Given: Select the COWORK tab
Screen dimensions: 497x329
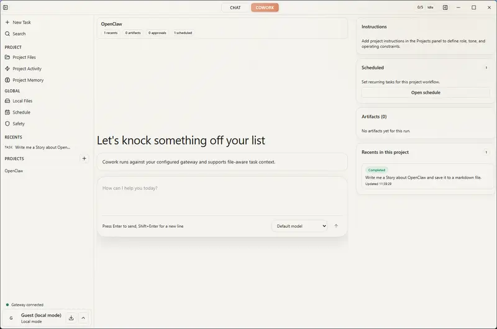Looking at the screenshot, I should pyautogui.click(x=265, y=7).
